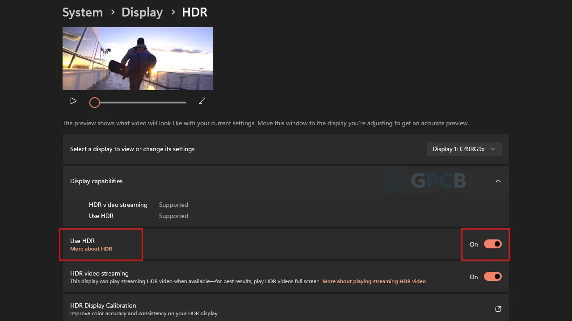Expand the preview video to full screen
This screenshot has width=572, height=321.
(202, 101)
